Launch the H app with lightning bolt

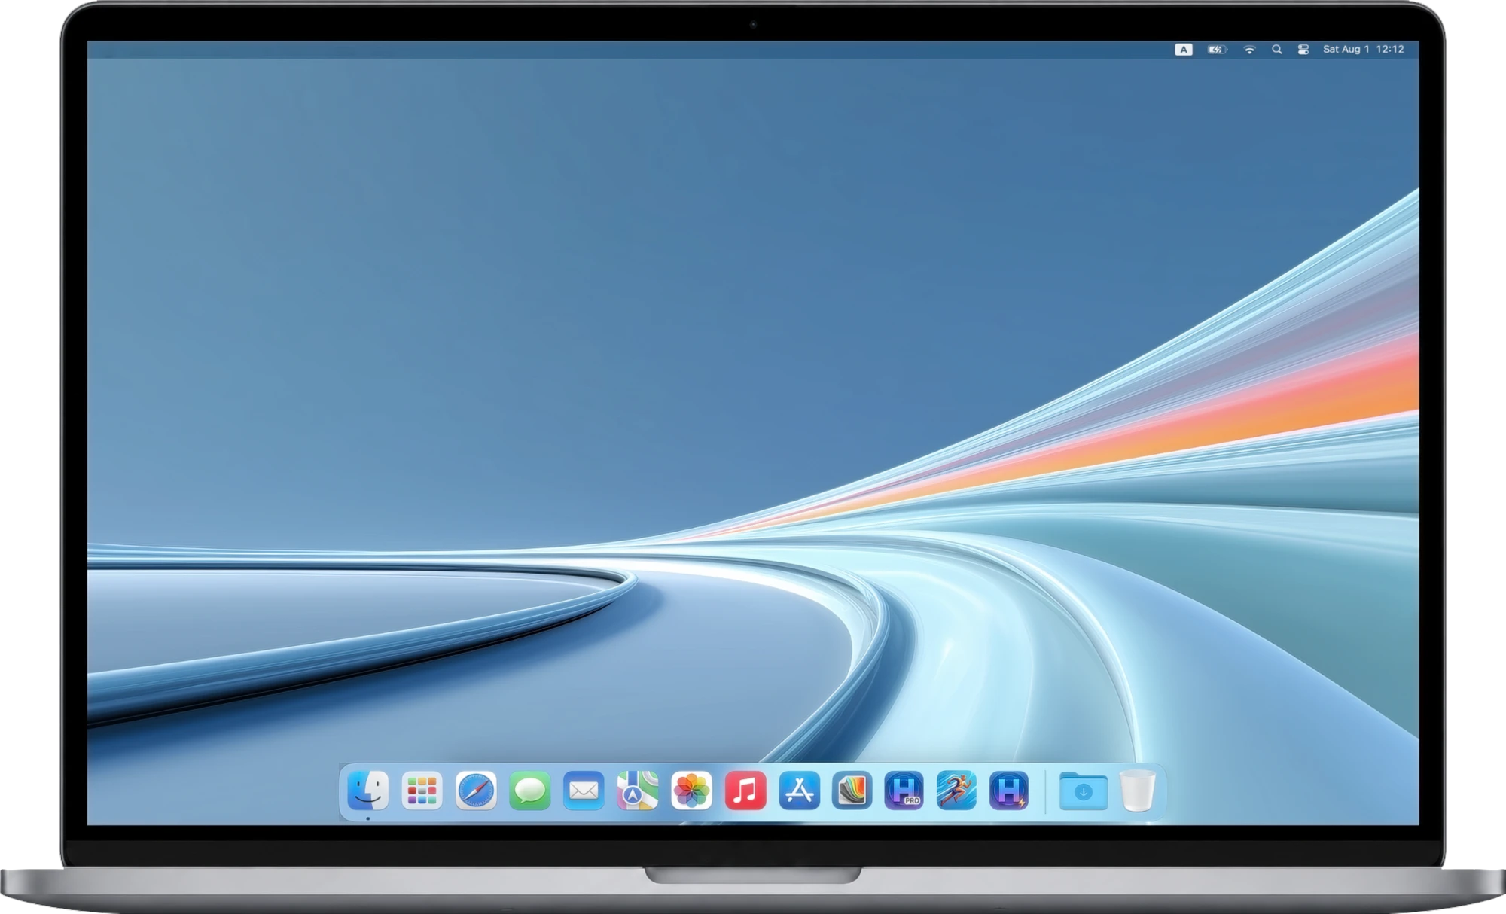pos(1009,790)
